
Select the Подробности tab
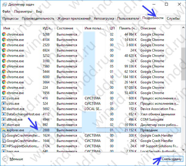coord(153,18)
